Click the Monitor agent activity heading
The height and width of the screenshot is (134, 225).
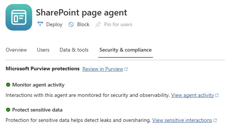[38, 85]
